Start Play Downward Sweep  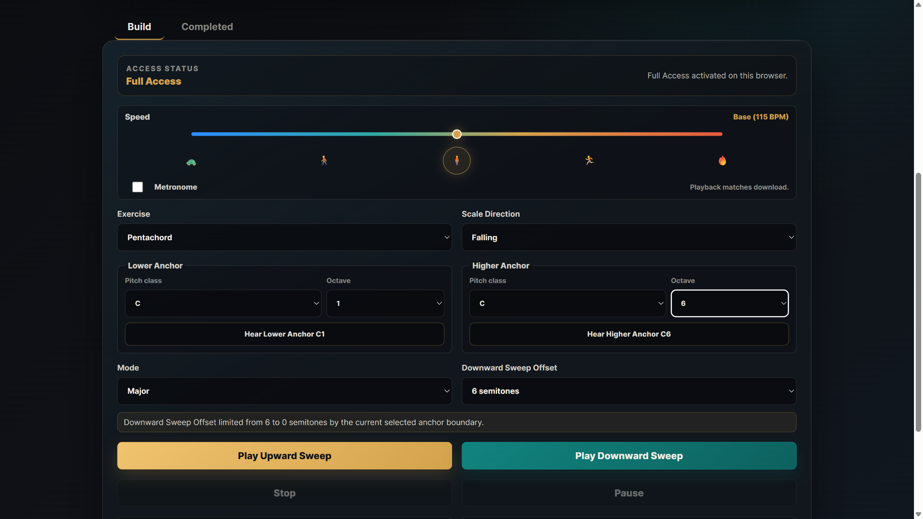pyautogui.click(x=629, y=455)
